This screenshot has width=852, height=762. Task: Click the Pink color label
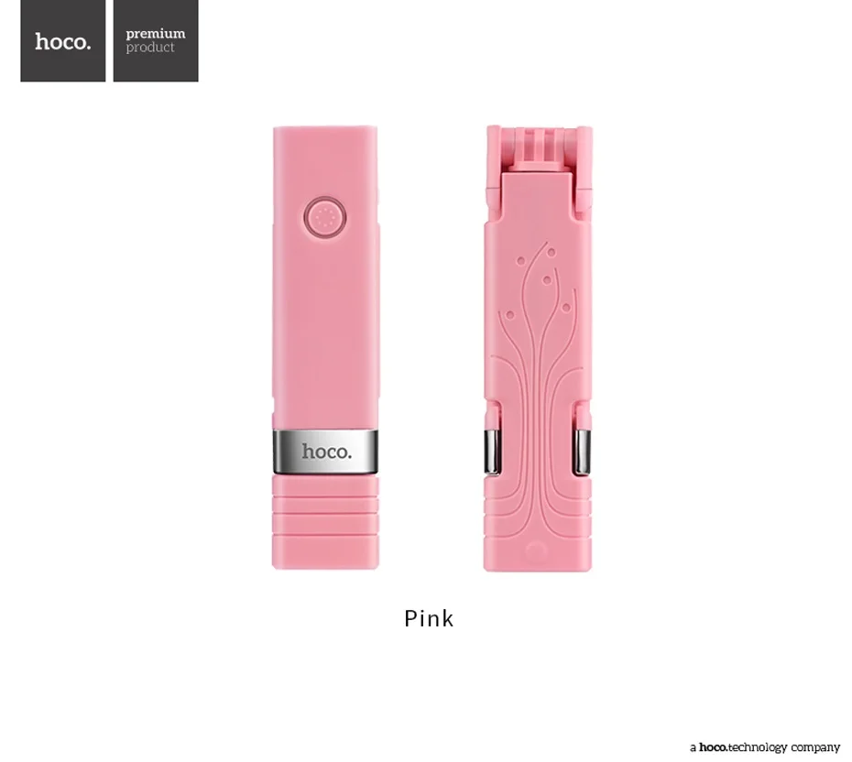[x=429, y=618]
